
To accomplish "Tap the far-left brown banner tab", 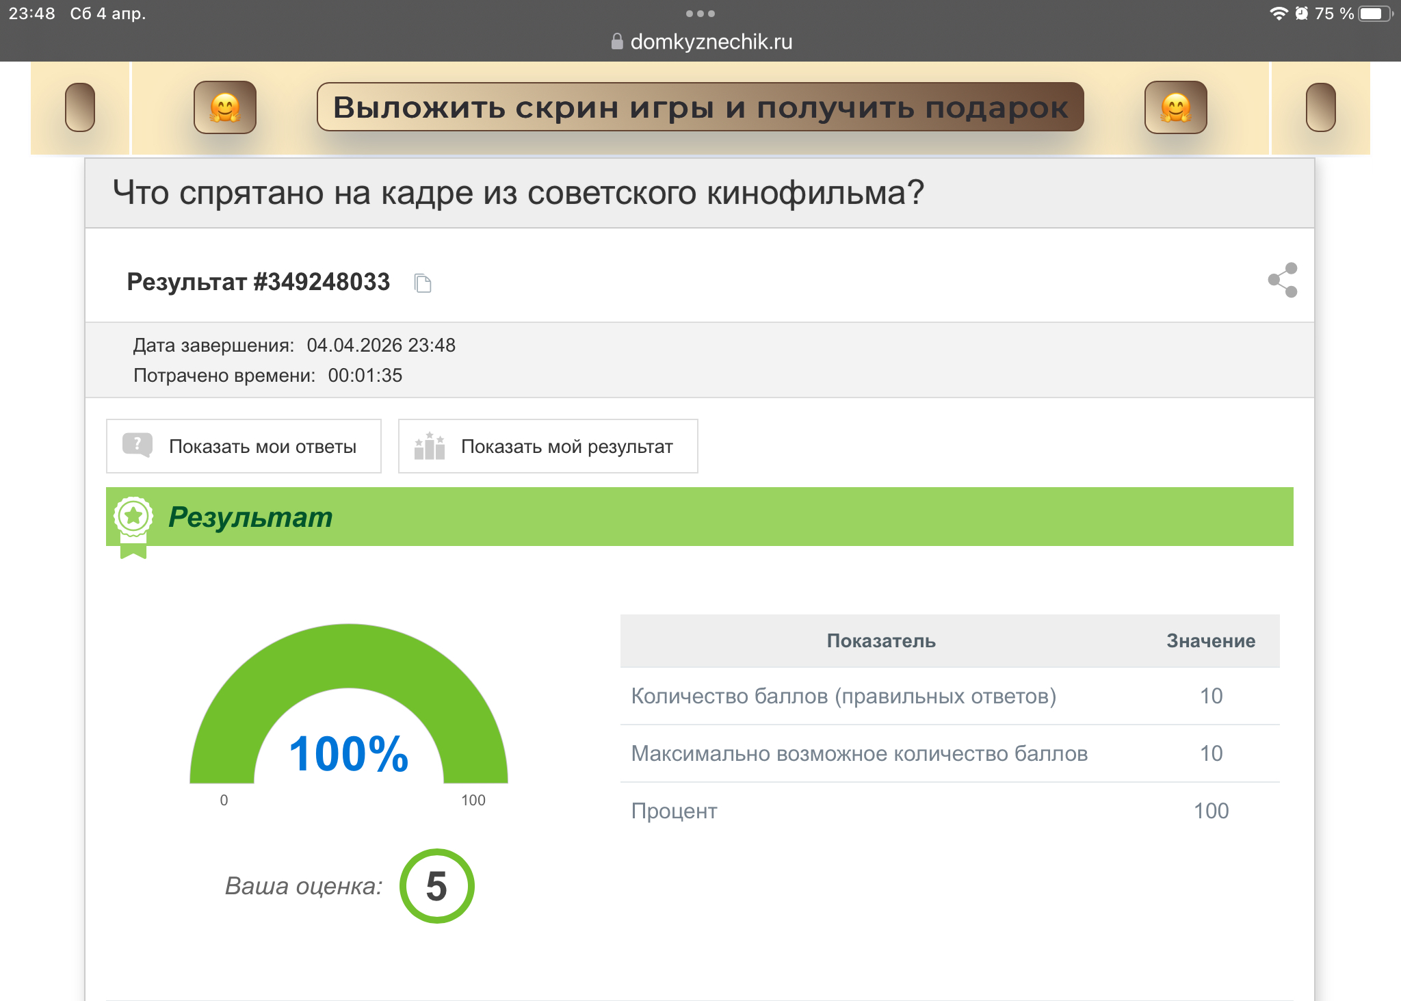I will click(x=80, y=107).
